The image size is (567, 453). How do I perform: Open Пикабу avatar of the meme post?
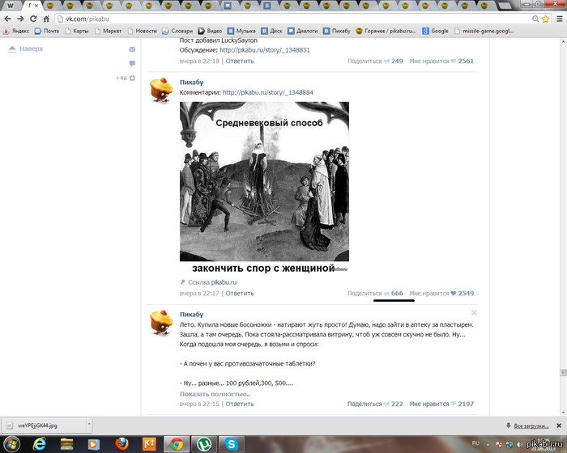point(161,90)
